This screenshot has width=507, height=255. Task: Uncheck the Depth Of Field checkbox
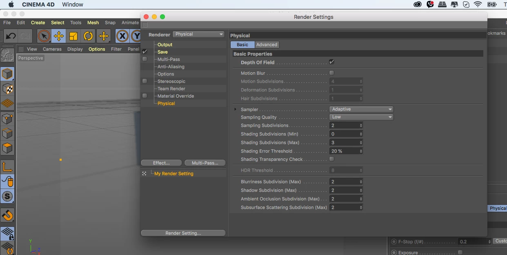click(331, 62)
